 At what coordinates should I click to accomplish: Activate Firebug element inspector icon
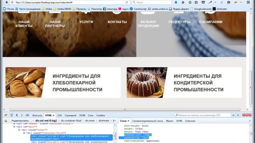12,115
